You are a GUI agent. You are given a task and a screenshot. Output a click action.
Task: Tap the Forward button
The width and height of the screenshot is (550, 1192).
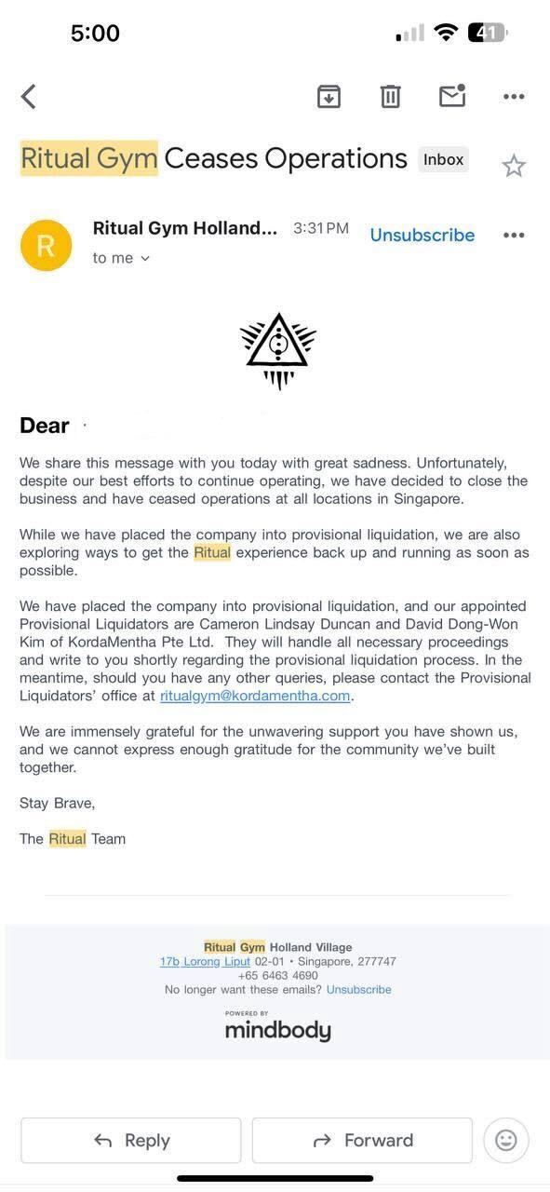[362, 1140]
